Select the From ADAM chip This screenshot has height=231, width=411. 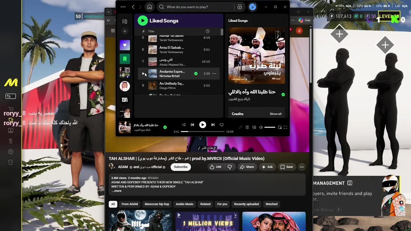(130, 204)
